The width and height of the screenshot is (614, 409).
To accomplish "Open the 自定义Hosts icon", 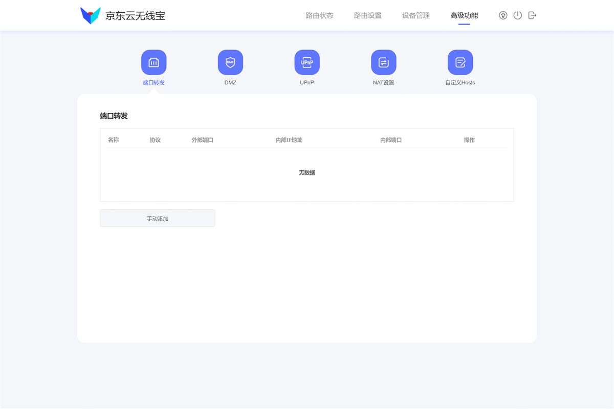I will click(x=460, y=61).
